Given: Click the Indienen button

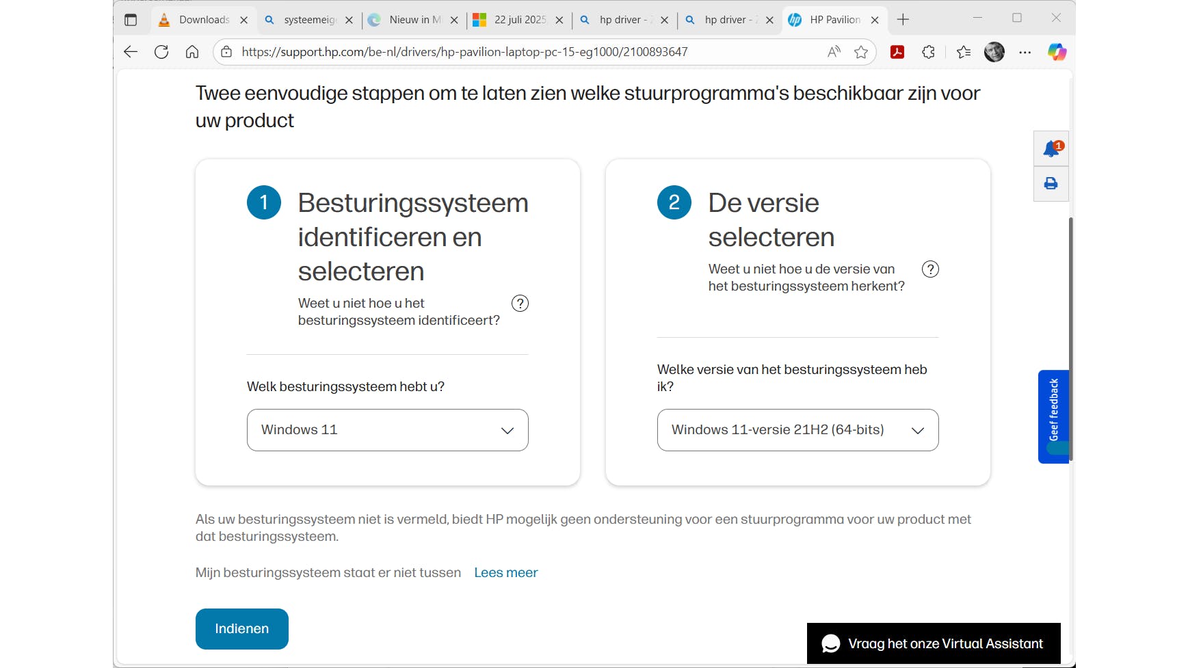Looking at the screenshot, I should tap(241, 628).
